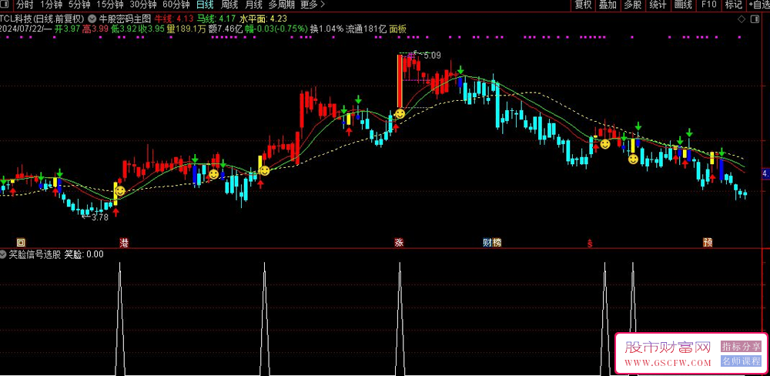The width and height of the screenshot is (770, 376).
Task: Expand the 牛股密码主图 indicator dropdown arrow
Action: point(93,18)
